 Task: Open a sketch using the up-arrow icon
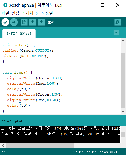coord(33,22)
